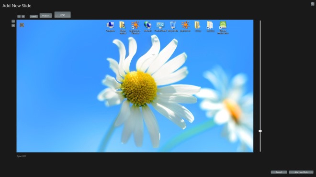Click the Control Panel icon in the preview
The height and width of the screenshot is (177, 316).
coord(160,25)
